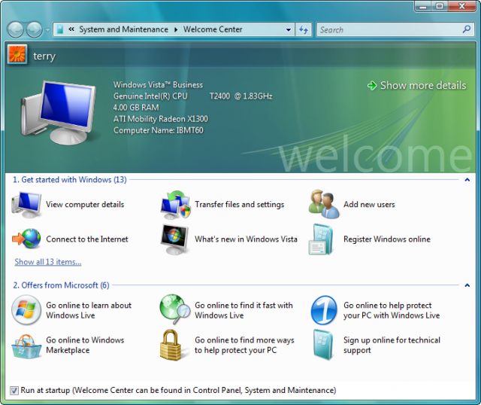Click the Computer Name: IBMT60 text
Viewport: 481px width, 405px height.
pos(159,130)
